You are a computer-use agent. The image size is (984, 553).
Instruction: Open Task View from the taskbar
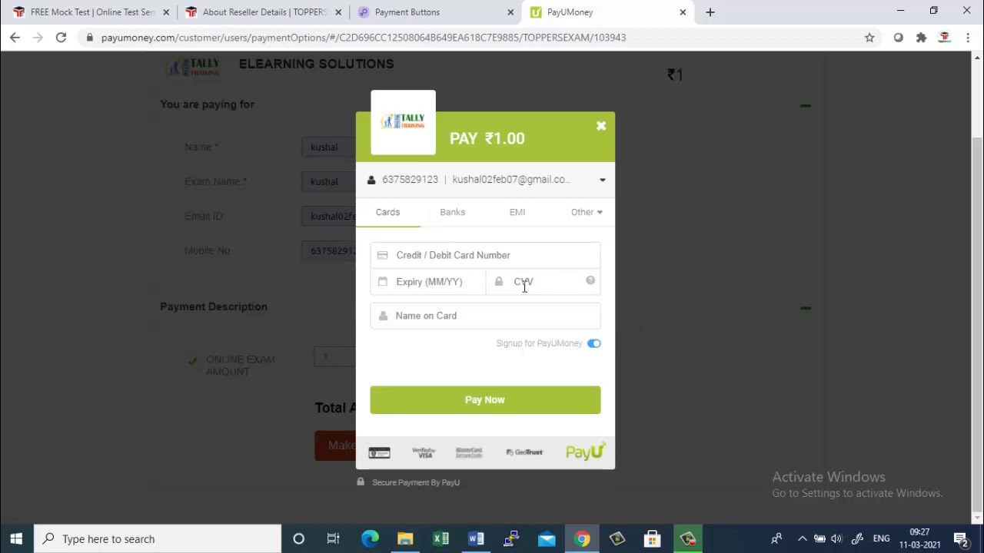pos(333,539)
